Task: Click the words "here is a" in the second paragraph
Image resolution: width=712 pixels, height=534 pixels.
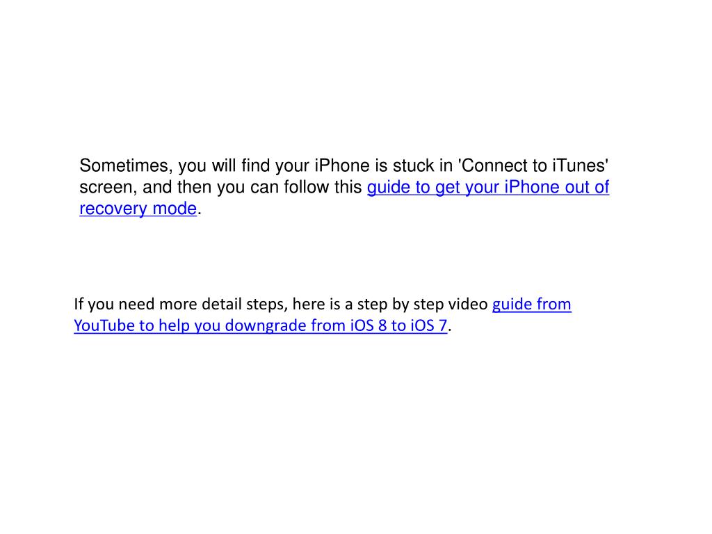Action: coord(323,305)
